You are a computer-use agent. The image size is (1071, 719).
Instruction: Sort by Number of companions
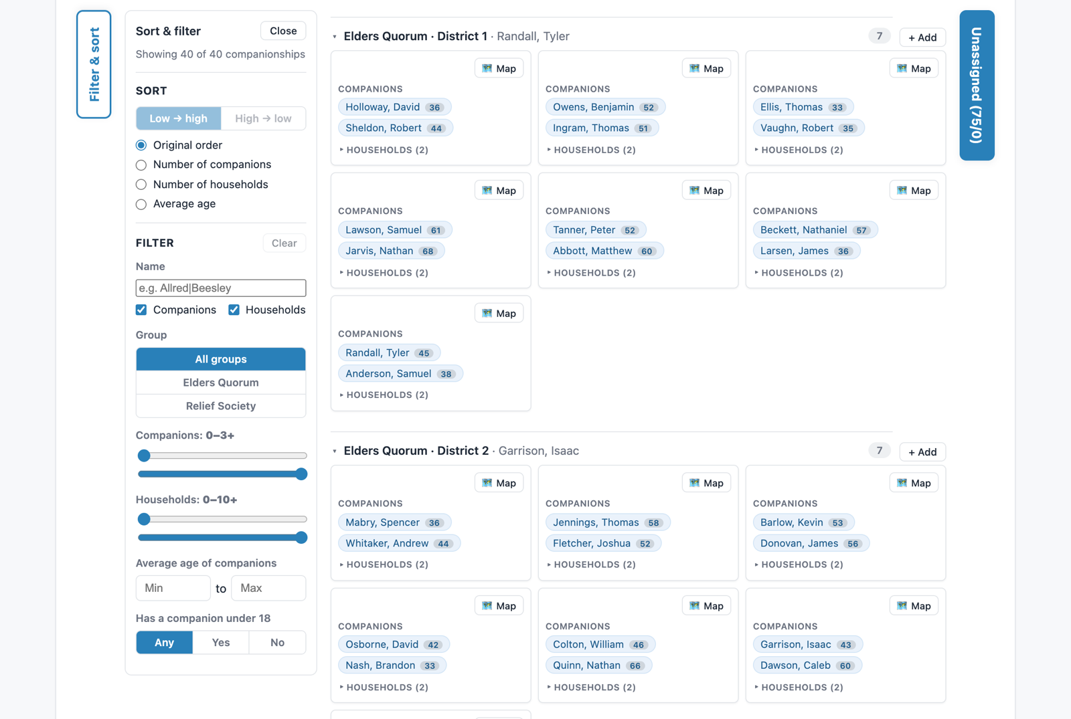pyautogui.click(x=141, y=165)
